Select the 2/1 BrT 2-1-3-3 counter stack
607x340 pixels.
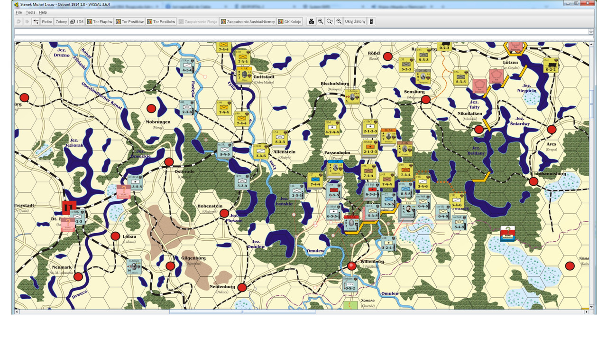coord(369,128)
